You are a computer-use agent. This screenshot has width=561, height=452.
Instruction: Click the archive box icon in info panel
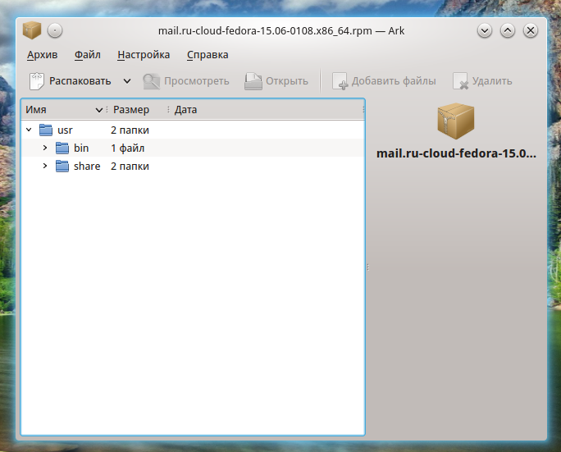coord(456,121)
